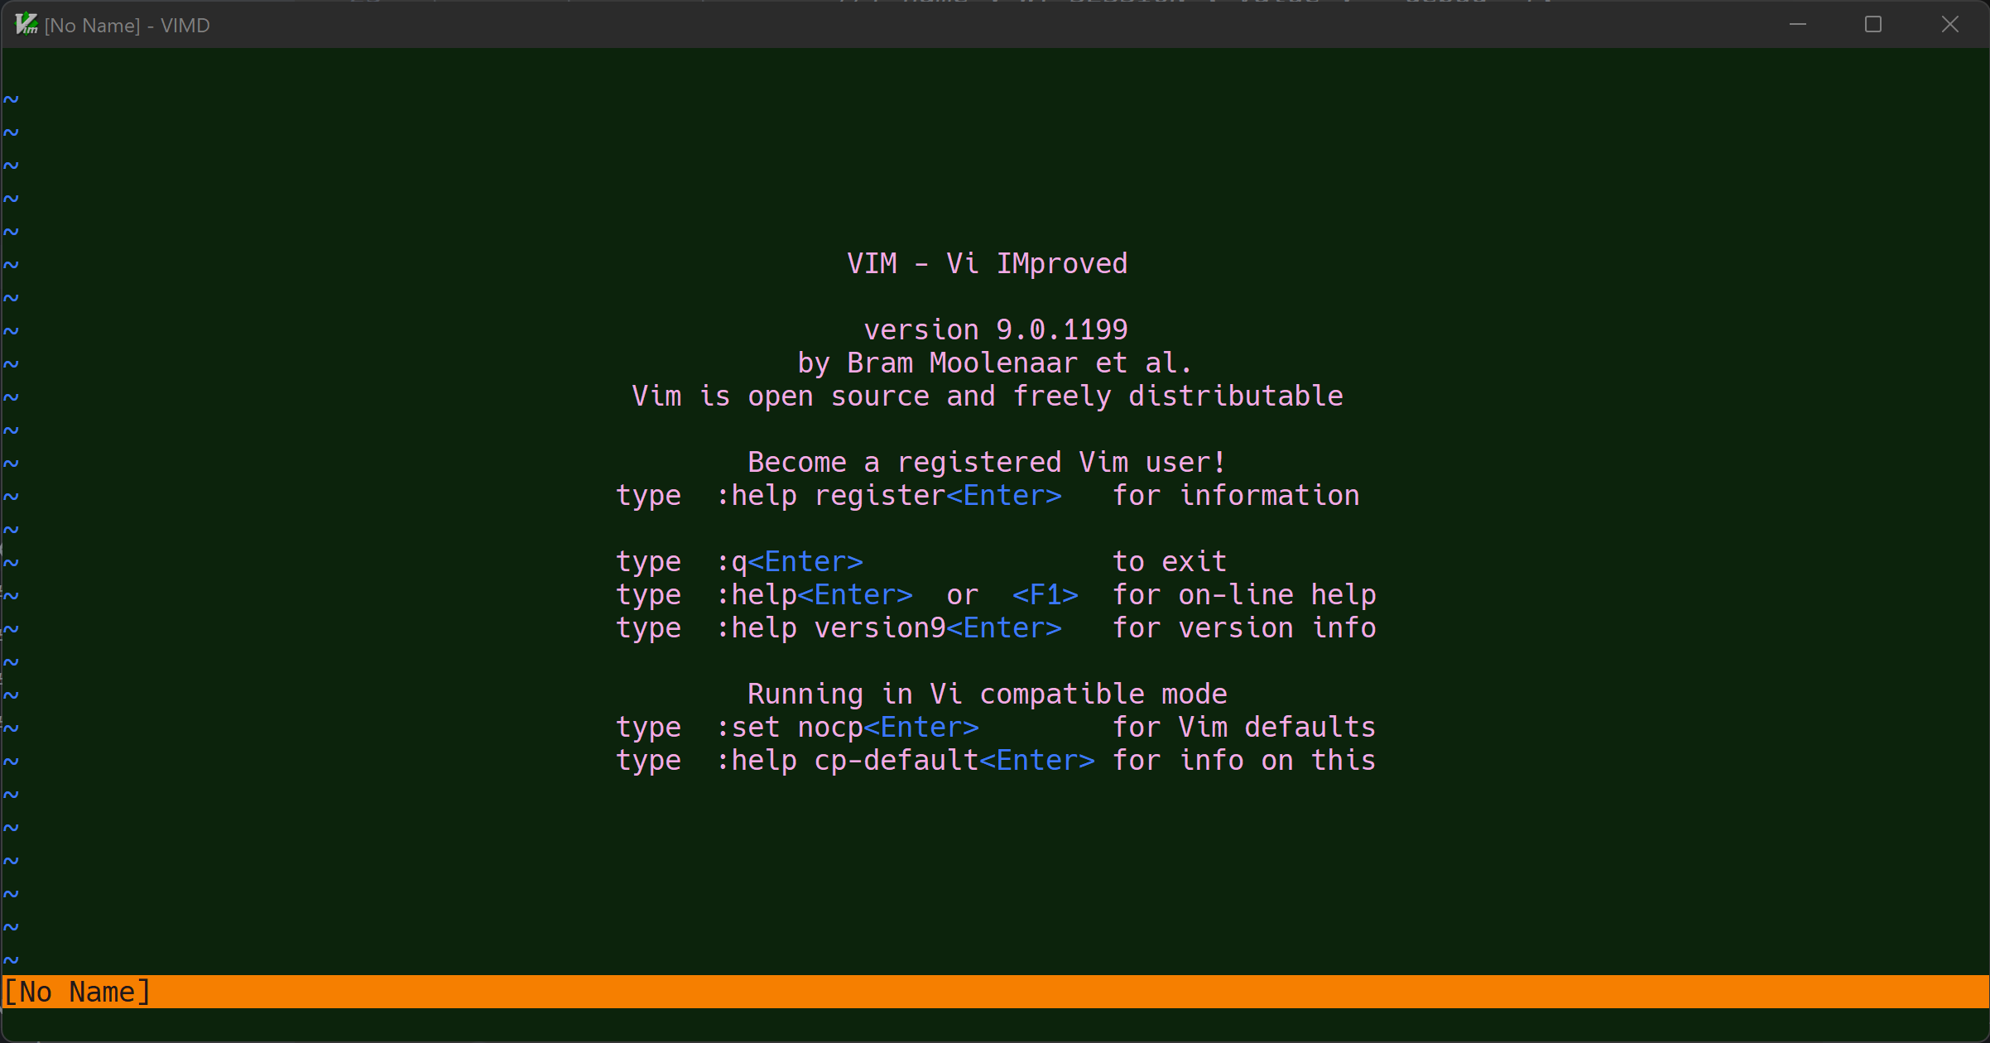Click the Vim logo icon in the title bar
Screen dimensions: 1990x1043
coord(24,25)
